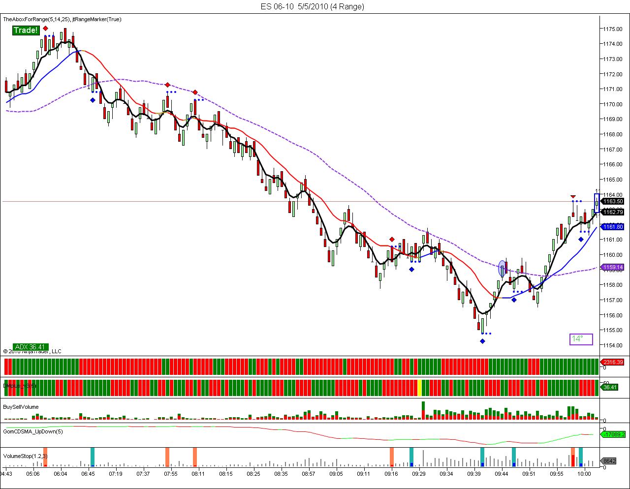Click the blue diamond near the 1157 level at 09:44
This screenshot has width=630, height=489.
coord(514,300)
